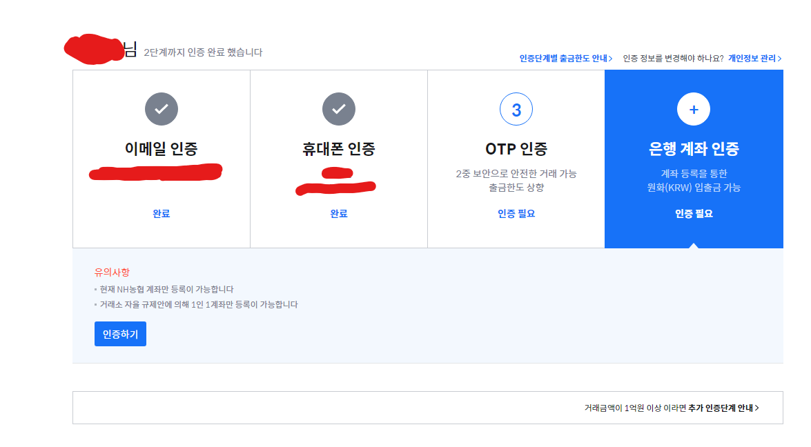Open the 이메일 인증 tab heading
811x447 pixels.
(162, 149)
